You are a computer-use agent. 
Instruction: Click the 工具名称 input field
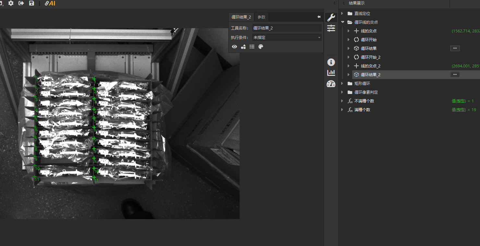pyautogui.click(x=287, y=28)
